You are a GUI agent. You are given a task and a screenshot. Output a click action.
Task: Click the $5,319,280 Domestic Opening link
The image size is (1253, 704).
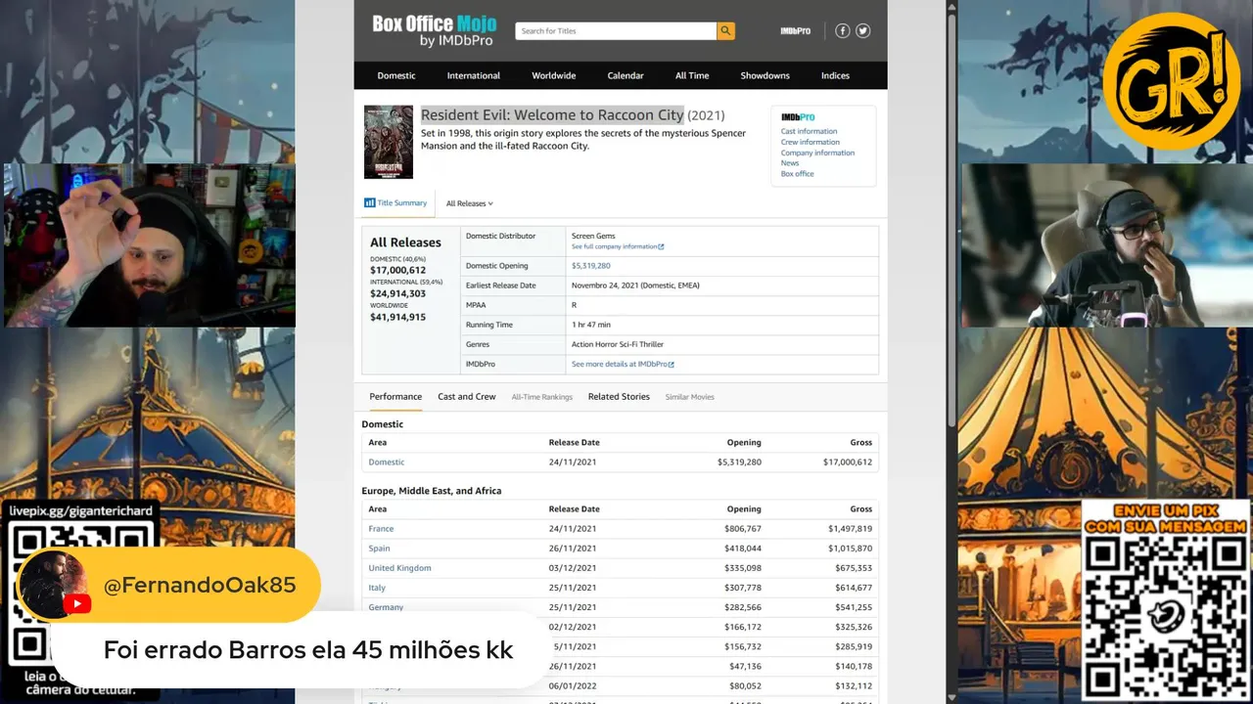[591, 266]
